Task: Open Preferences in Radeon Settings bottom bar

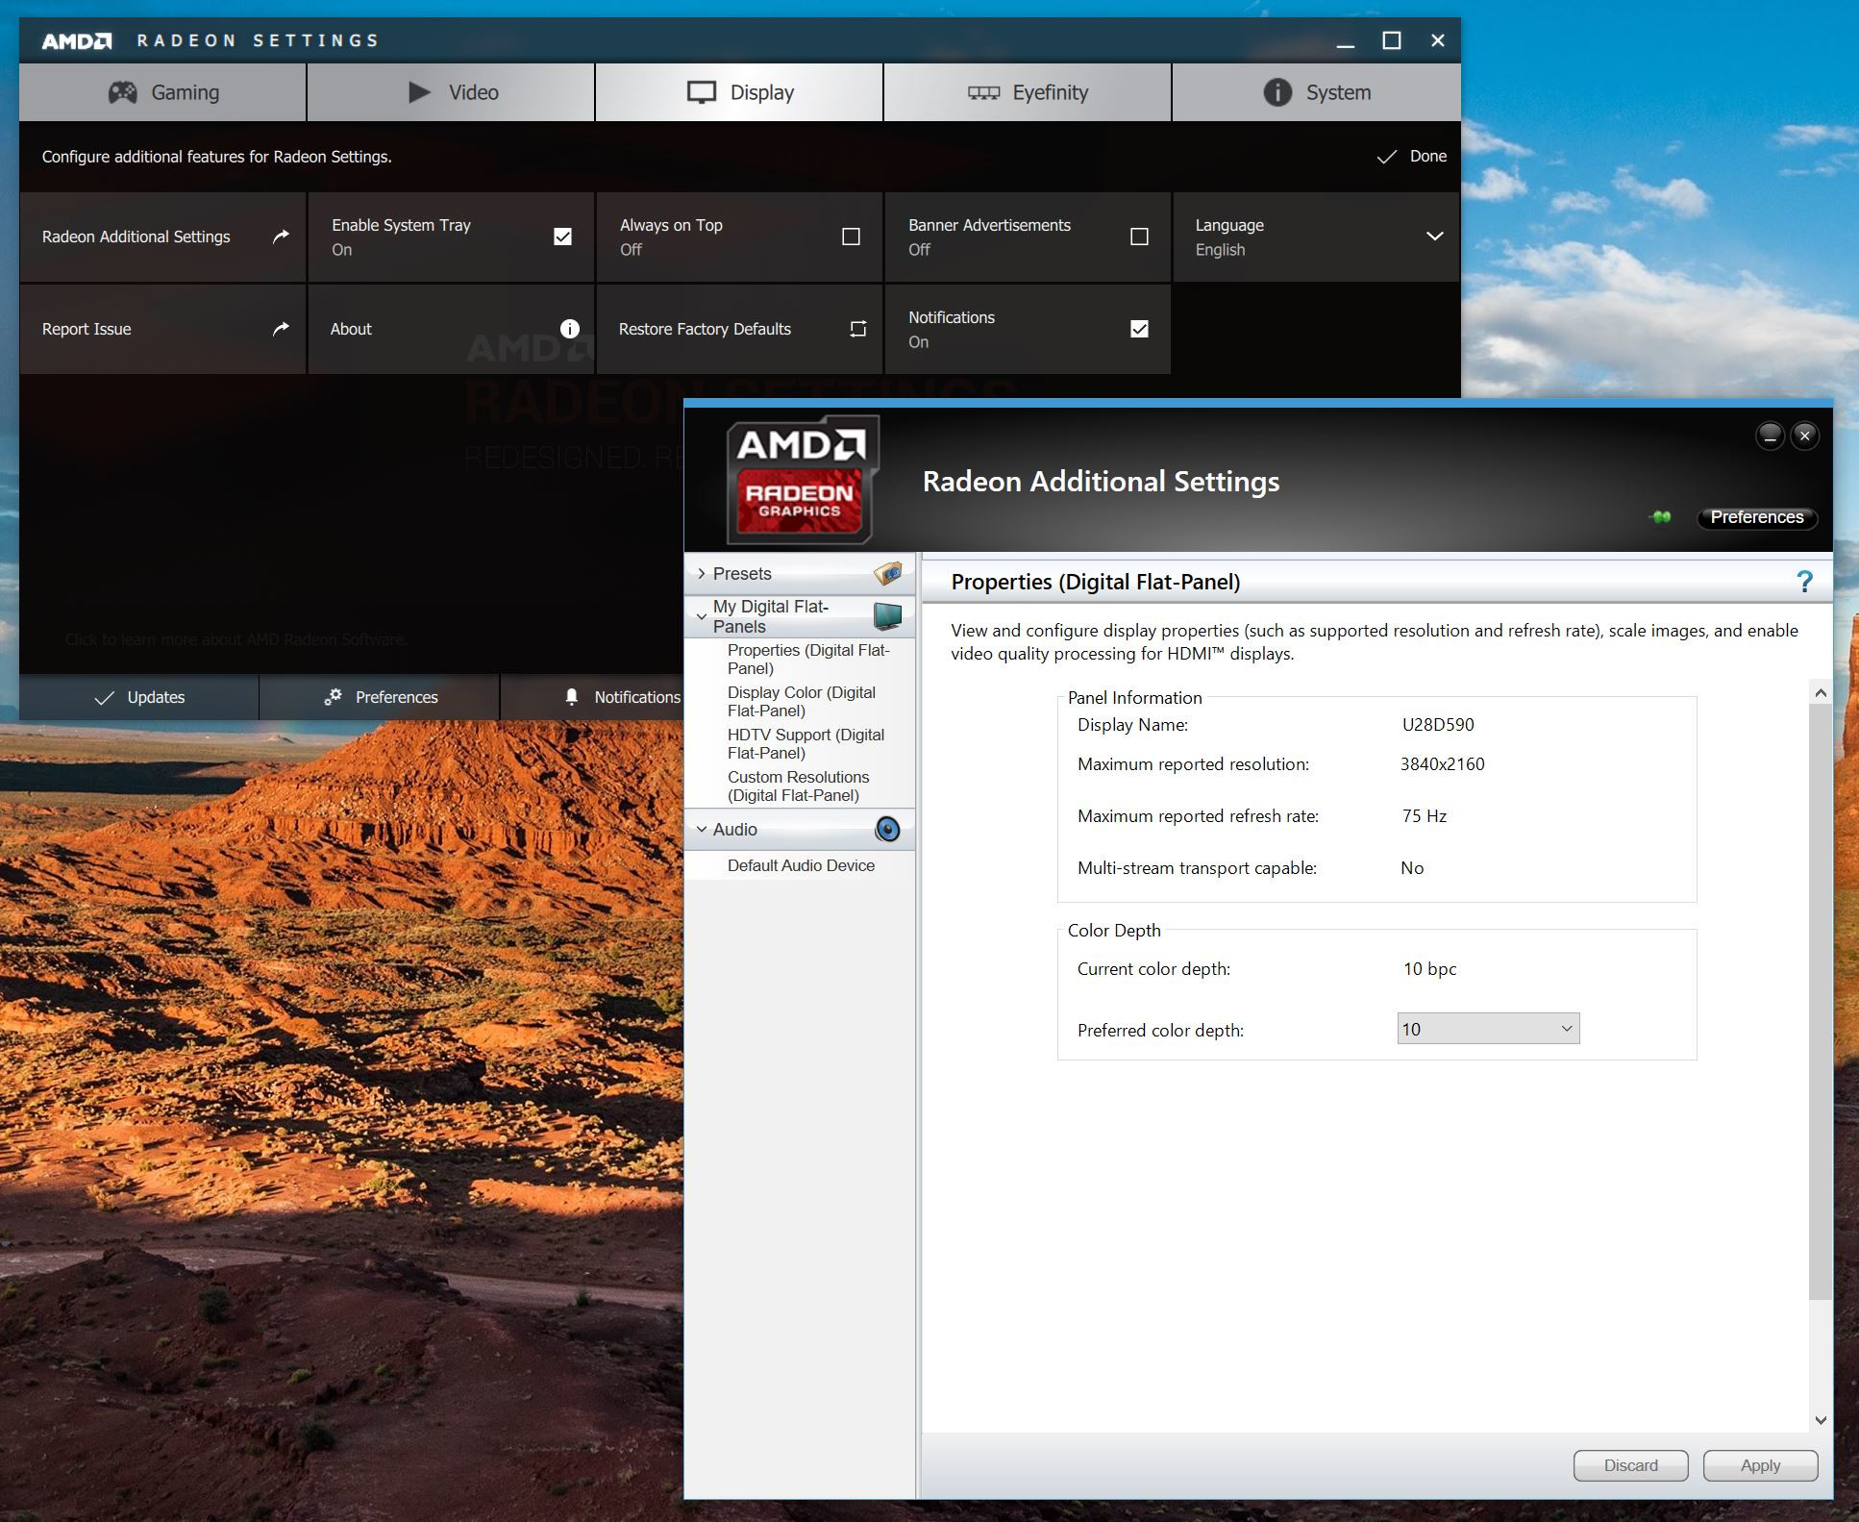Action: pyautogui.click(x=380, y=697)
